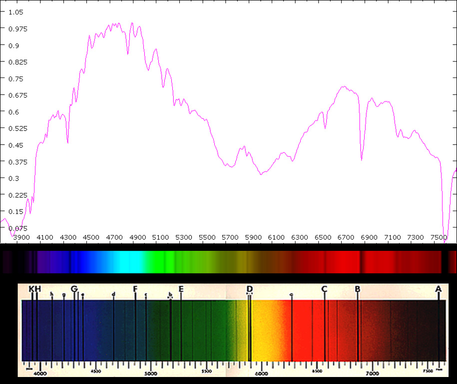Click 7000 on the Fraunhofer spectrum scale
This screenshot has width=457, height=384.
pos(373,373)
